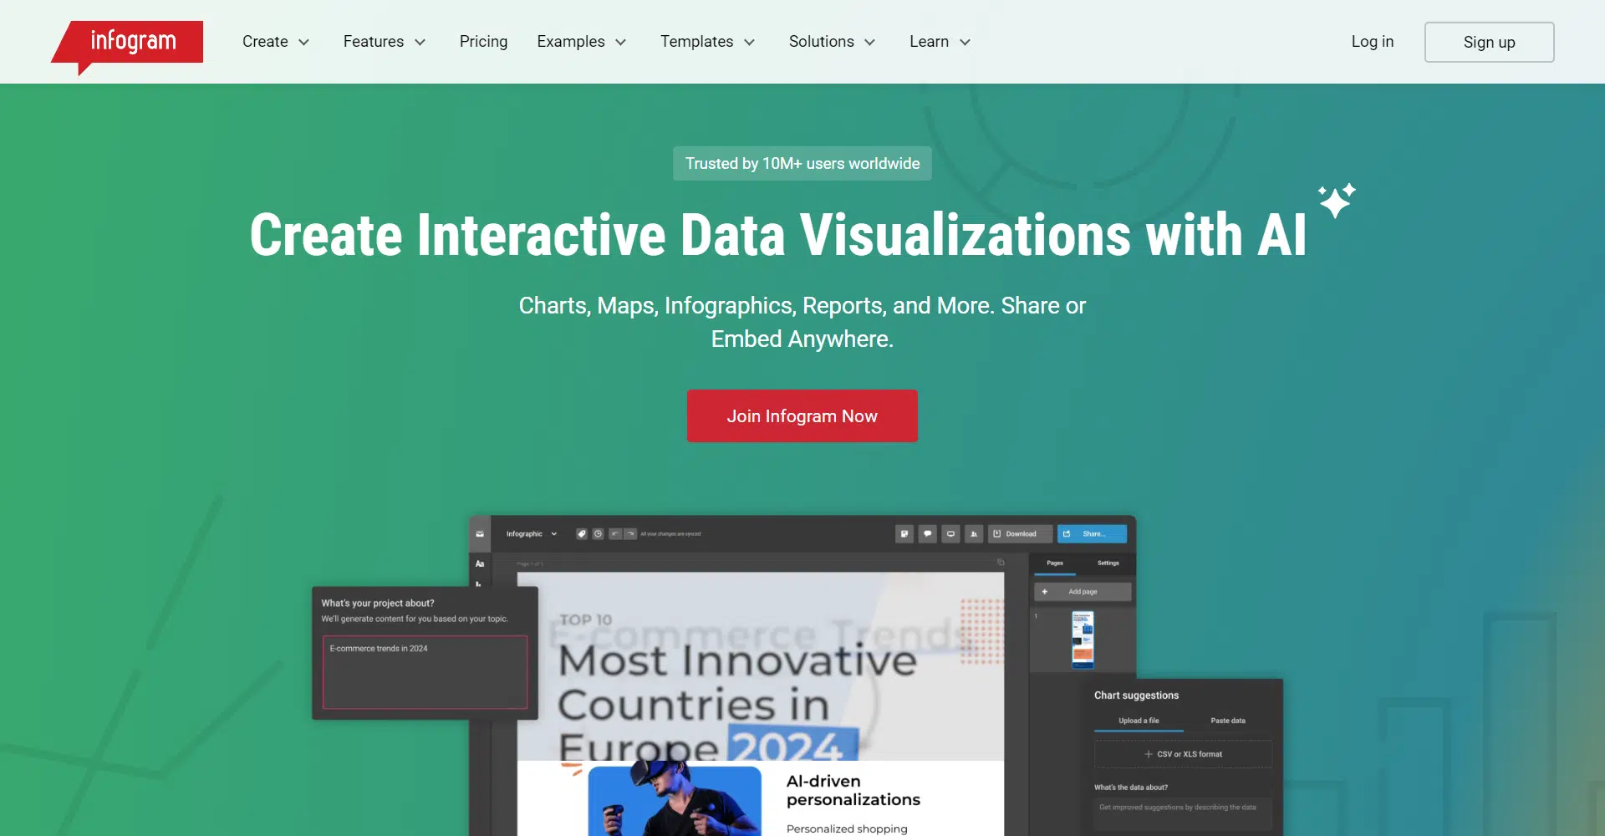The width and height of the screenshot is (1605, 836).
Task: Click the undo arrow in editor toolbar
Action: pyautogui.click(x=615, y=534)
